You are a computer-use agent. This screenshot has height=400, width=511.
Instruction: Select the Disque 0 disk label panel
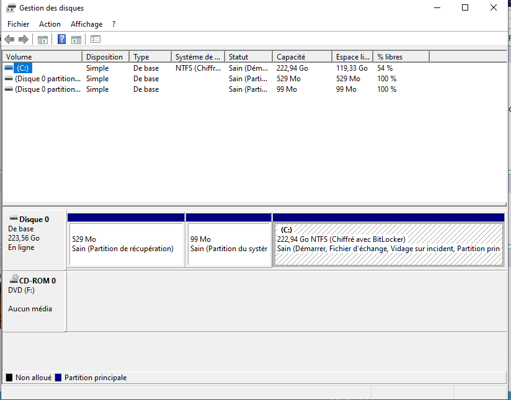34,240
